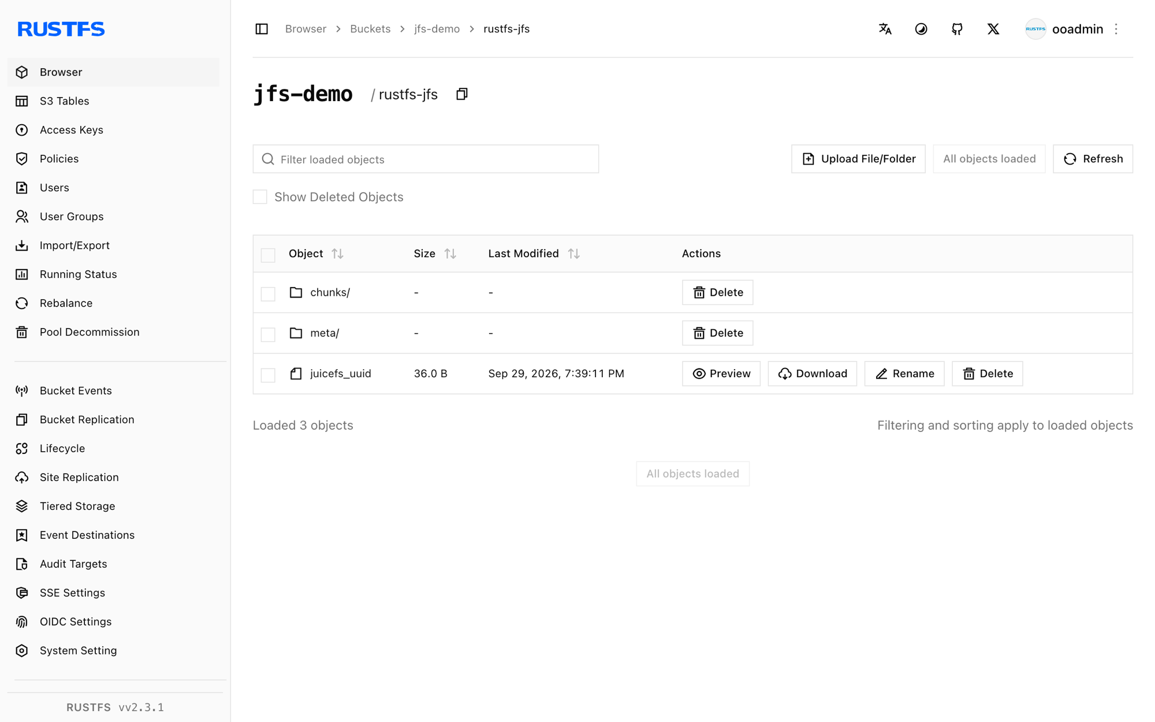Click the Lifecycle sidebar icon

click(x=22, y=449)
